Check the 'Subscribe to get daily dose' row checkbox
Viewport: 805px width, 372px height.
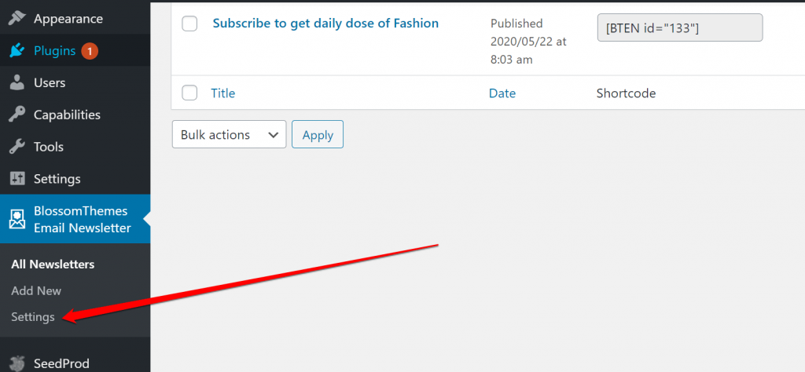(189, 24)
